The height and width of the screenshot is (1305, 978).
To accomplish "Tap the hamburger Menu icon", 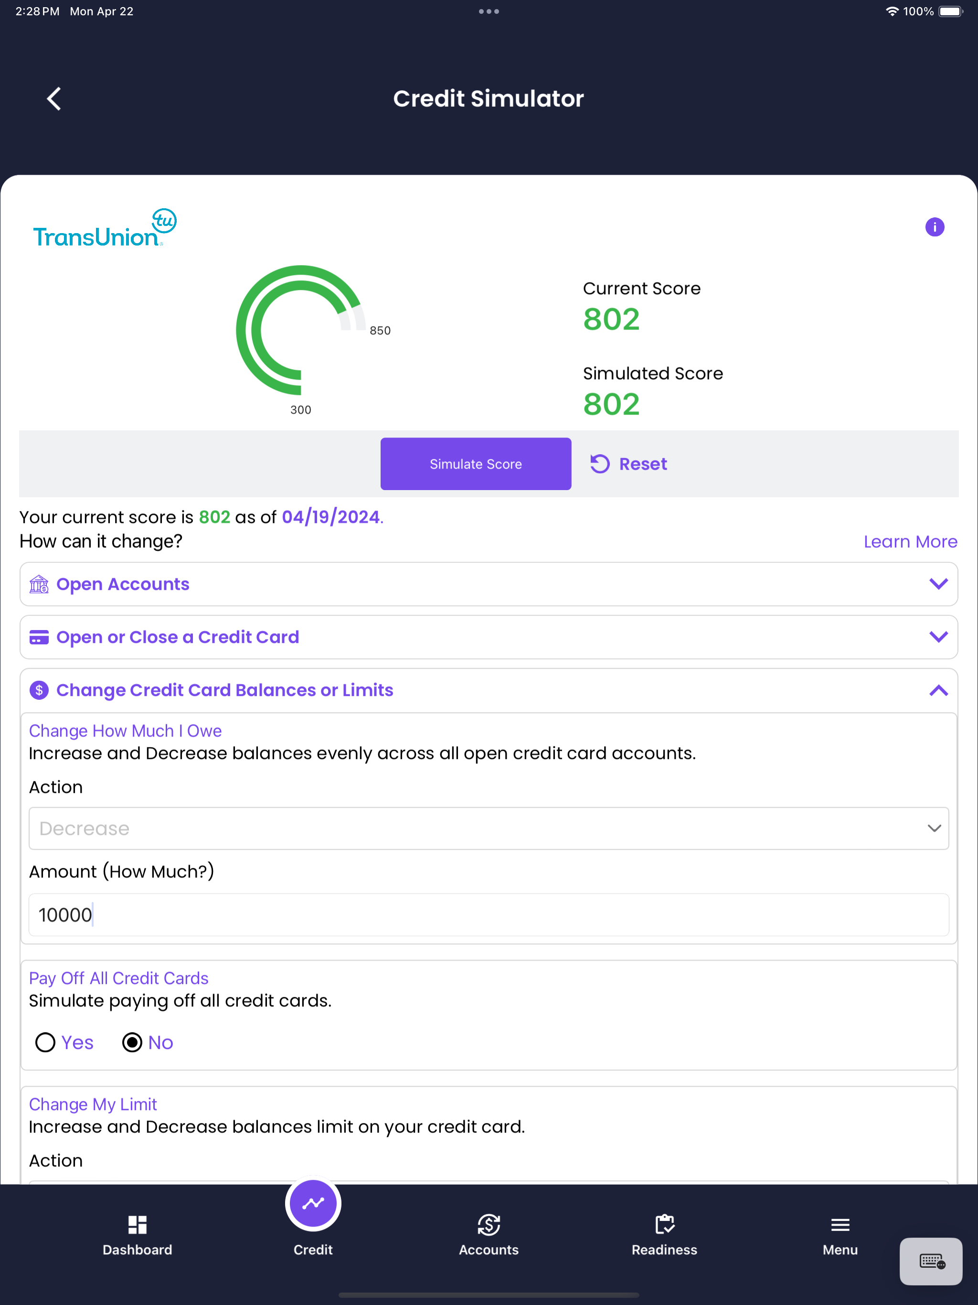I will tap(840, 1225).
